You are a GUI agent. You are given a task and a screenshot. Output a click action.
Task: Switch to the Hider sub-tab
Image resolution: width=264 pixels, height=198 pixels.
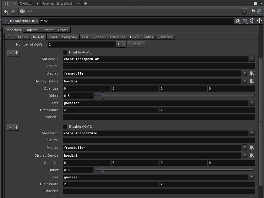tap(53, 37)
